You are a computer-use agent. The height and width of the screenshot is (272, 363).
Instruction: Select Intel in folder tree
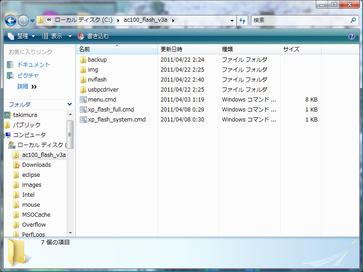coord(28,195)
